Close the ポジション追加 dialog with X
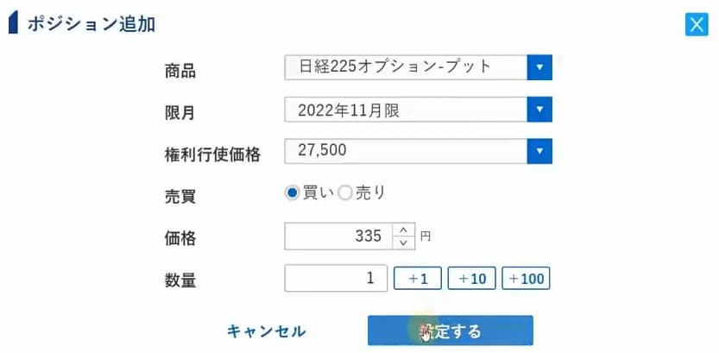The width and height of the screenshot is (719, 353). [x=696, y=24]
